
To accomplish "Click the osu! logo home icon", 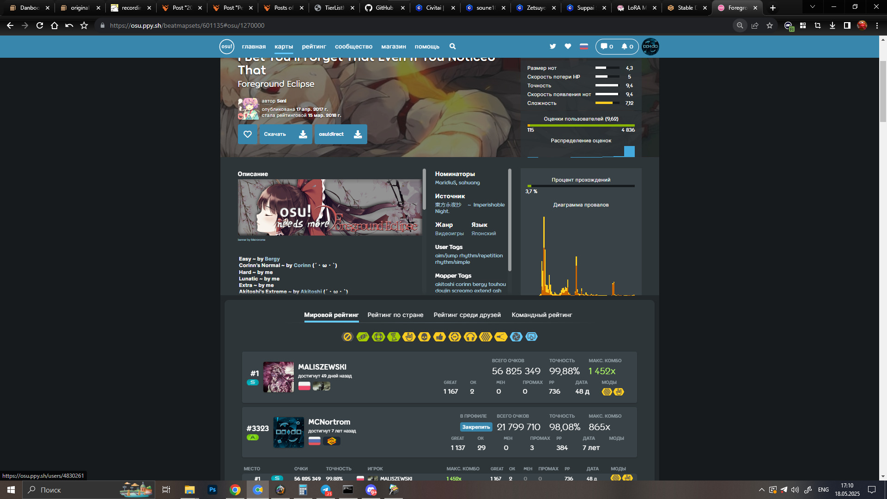I will point(226,46).
